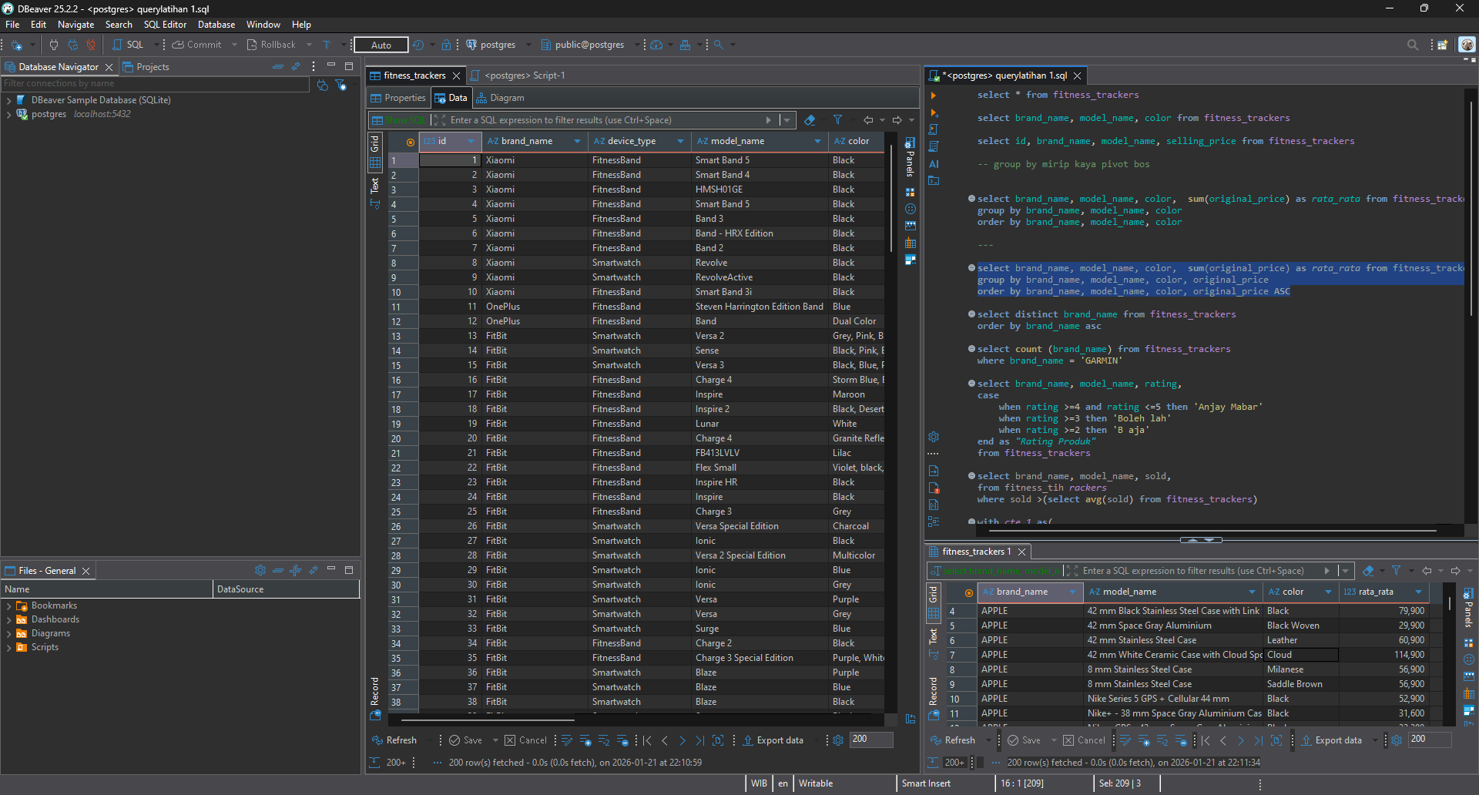
Task: Rollback the current transaction
Action: pos(277,44)
